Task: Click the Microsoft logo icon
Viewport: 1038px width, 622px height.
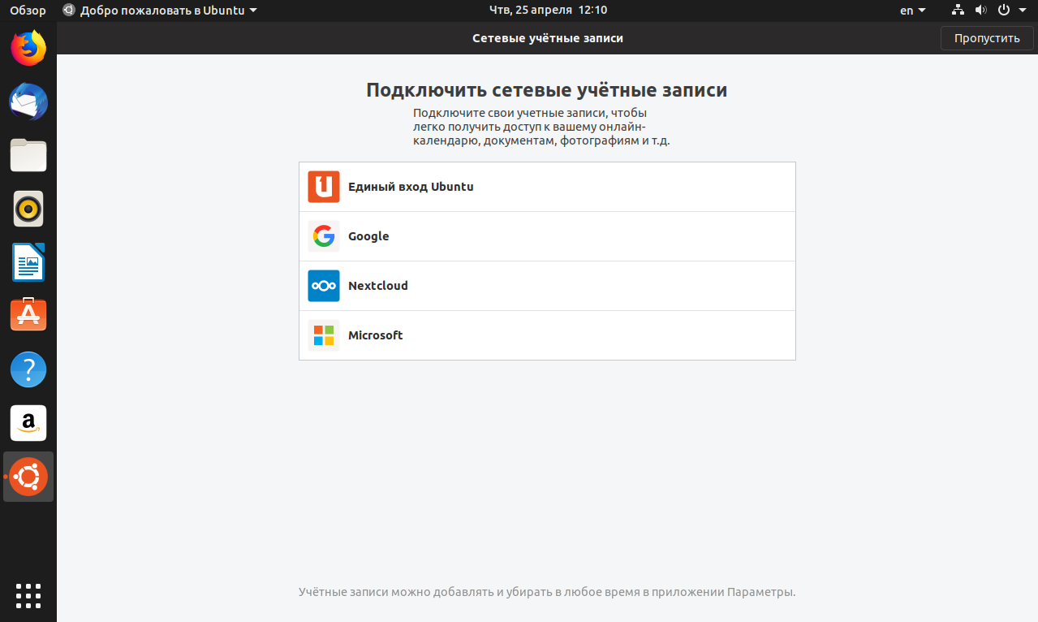Action: (324, 335)
